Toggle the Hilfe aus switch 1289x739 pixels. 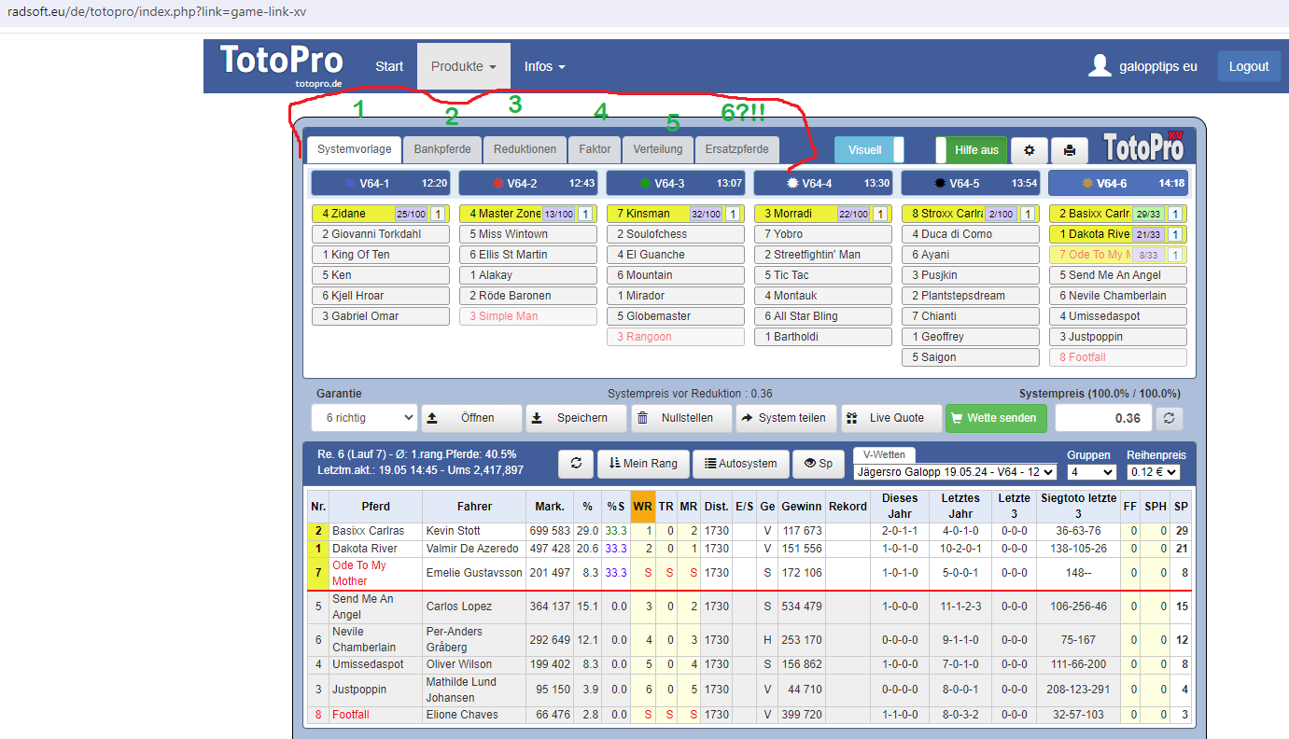coord(972,150)
